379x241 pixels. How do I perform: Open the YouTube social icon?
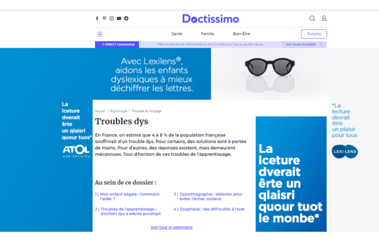(119, 18)
